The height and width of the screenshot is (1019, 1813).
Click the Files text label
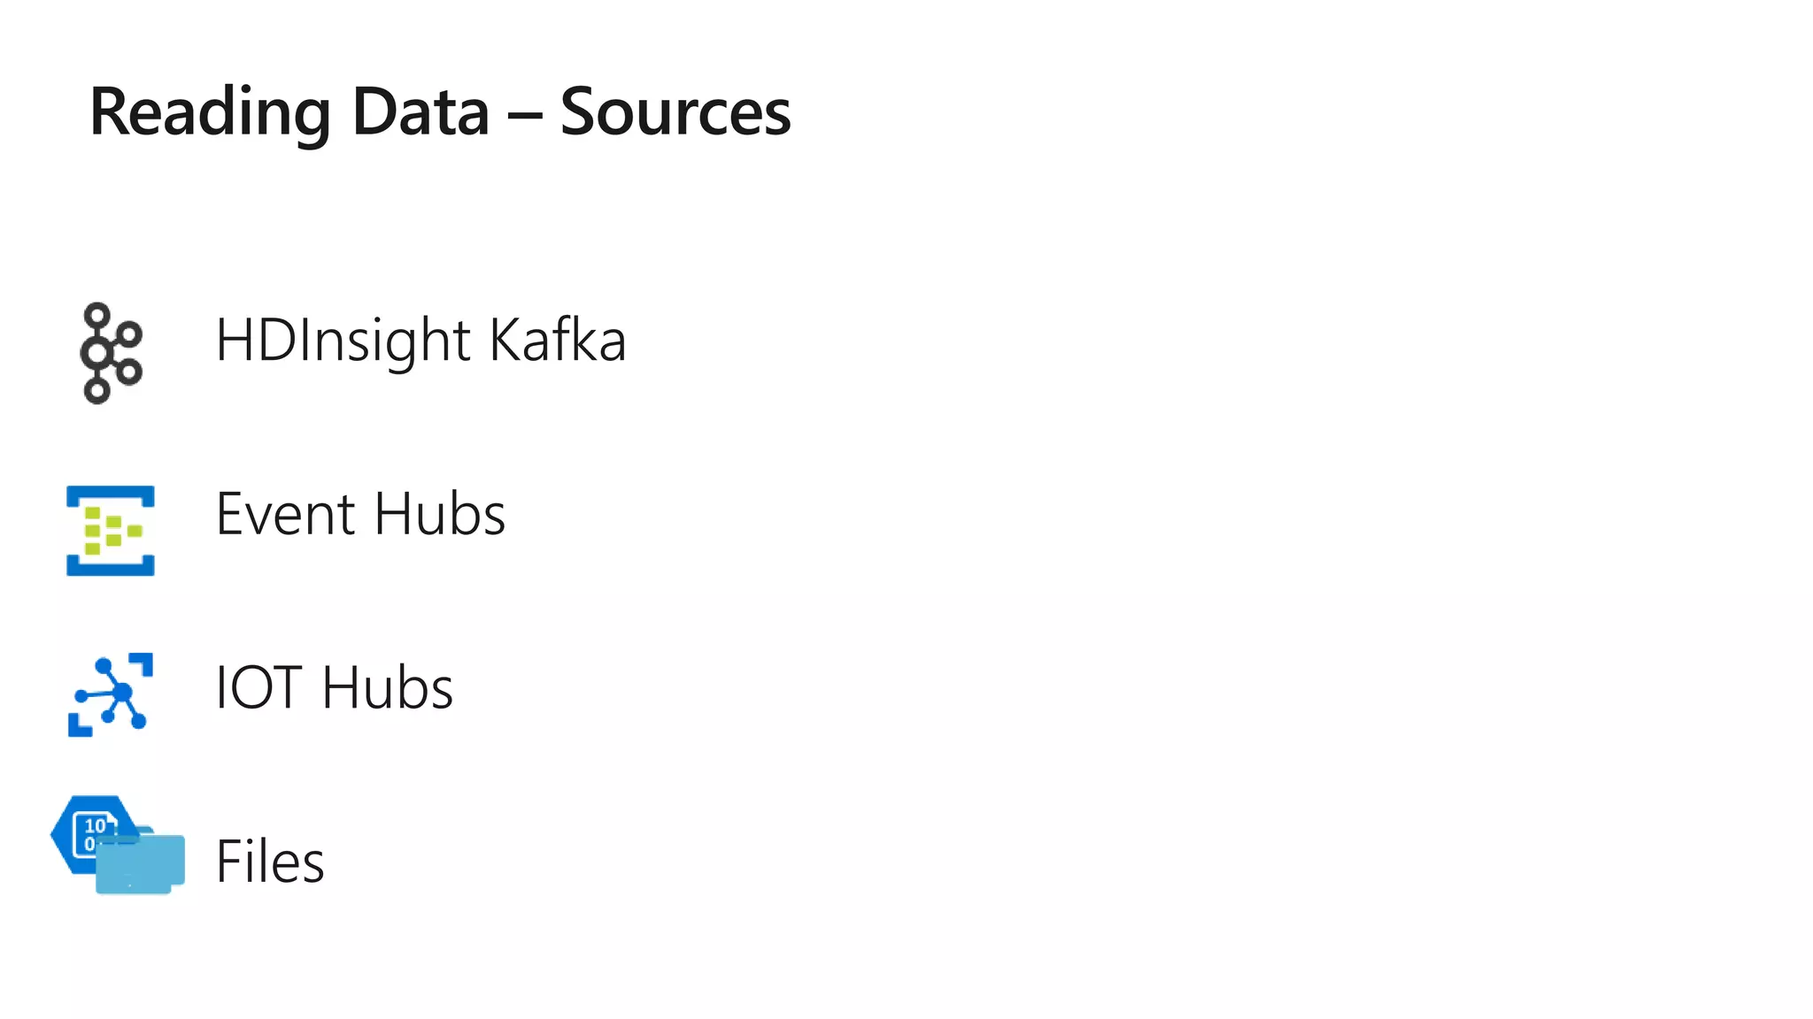[x=270, y=862]
